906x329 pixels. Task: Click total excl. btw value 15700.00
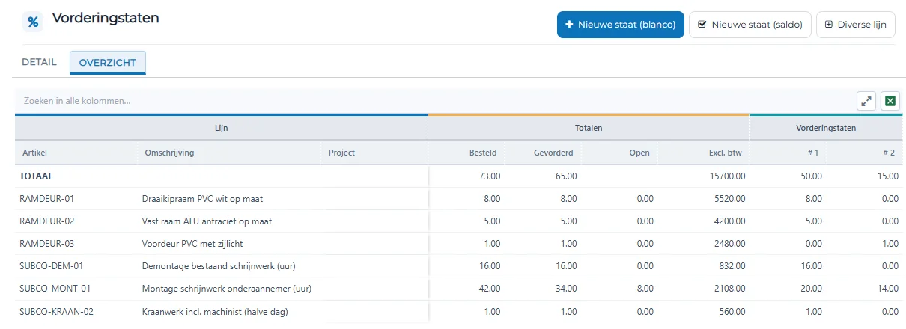[x=728, y=176]
